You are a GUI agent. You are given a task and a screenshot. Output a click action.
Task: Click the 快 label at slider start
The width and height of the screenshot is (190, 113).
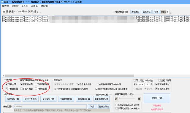[x=116, y=99]
